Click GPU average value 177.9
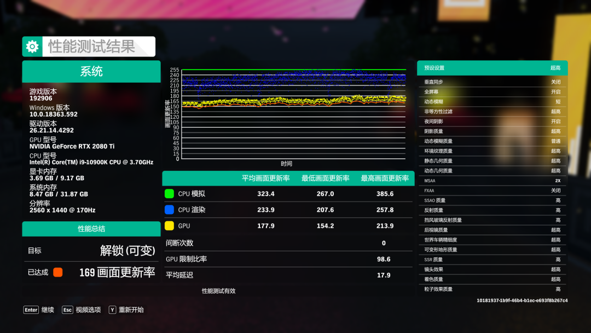This screenshot has height=333, width=591. [x=266, y=226]
